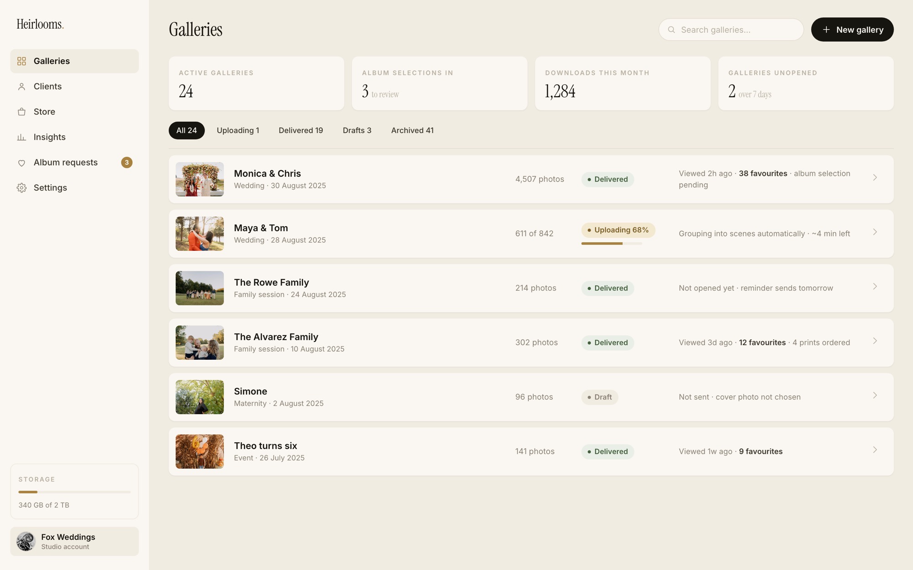Open the Galleries Unopened stat card
The width and height of the screenshot is (913, 570).
tap(806, 83)
